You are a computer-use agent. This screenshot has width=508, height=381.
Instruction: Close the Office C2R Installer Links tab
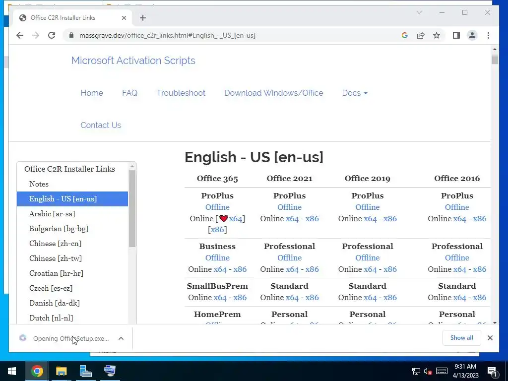coord(124,18)
